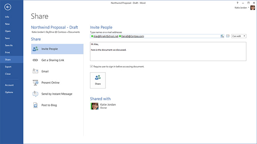Image resolution: width=257 pixels, height=144 pixels.
Task: Go to the Print page
Action: (x=7, y=52)
